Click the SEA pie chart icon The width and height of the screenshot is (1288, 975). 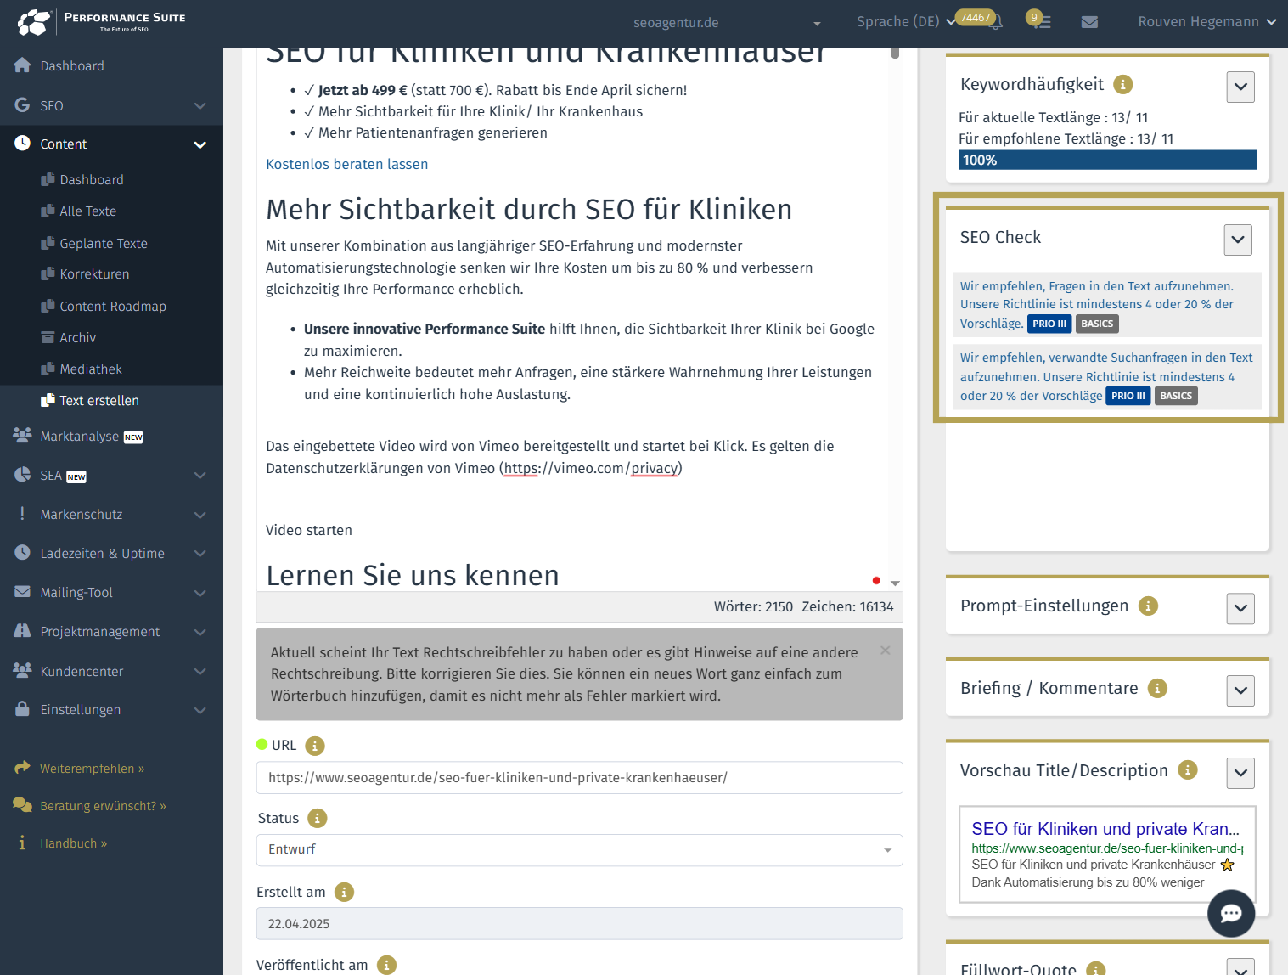23,474
